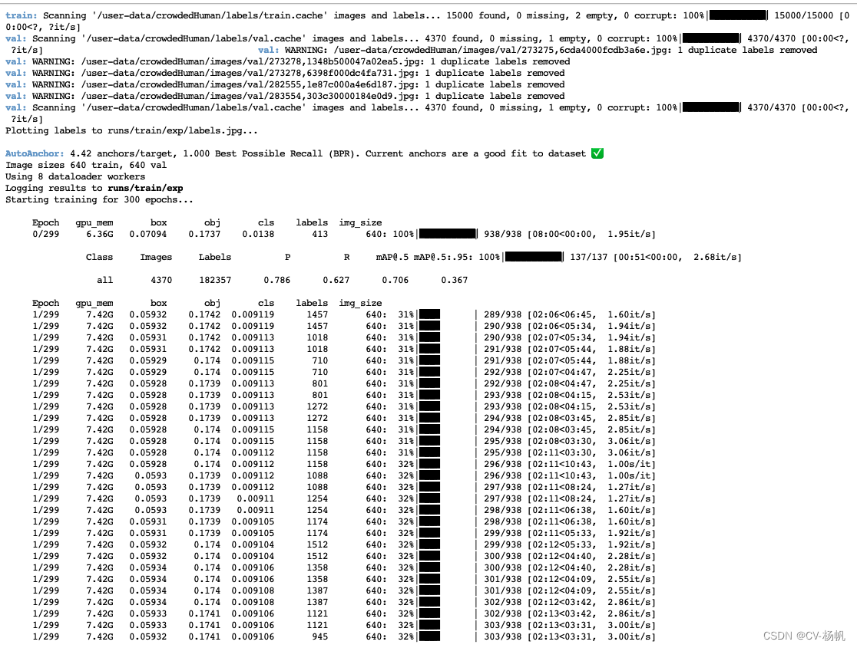Screen dimensions: 857x648
Task: Click '08:00<00:00' timing in epoch 0 row
Action: pyautogui.click(x=561, y=234)
